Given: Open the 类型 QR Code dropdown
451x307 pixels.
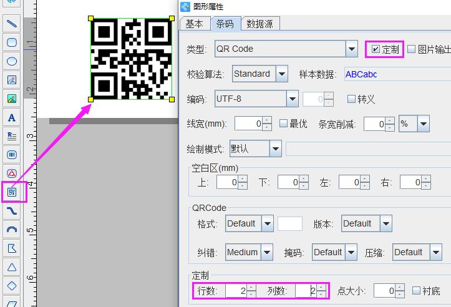Looking at the screenshot, I should coord(351,49).
